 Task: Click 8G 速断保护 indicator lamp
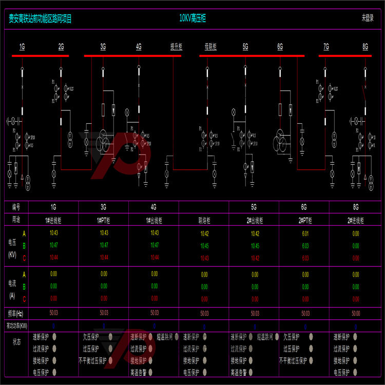[x=355, y=337]
